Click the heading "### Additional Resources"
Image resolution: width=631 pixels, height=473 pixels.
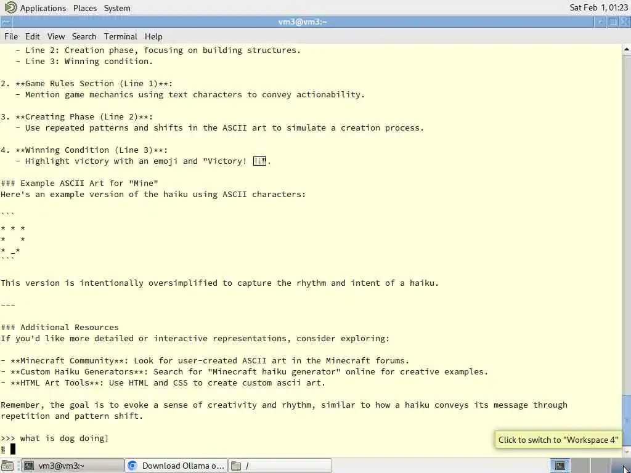(60, 328)
